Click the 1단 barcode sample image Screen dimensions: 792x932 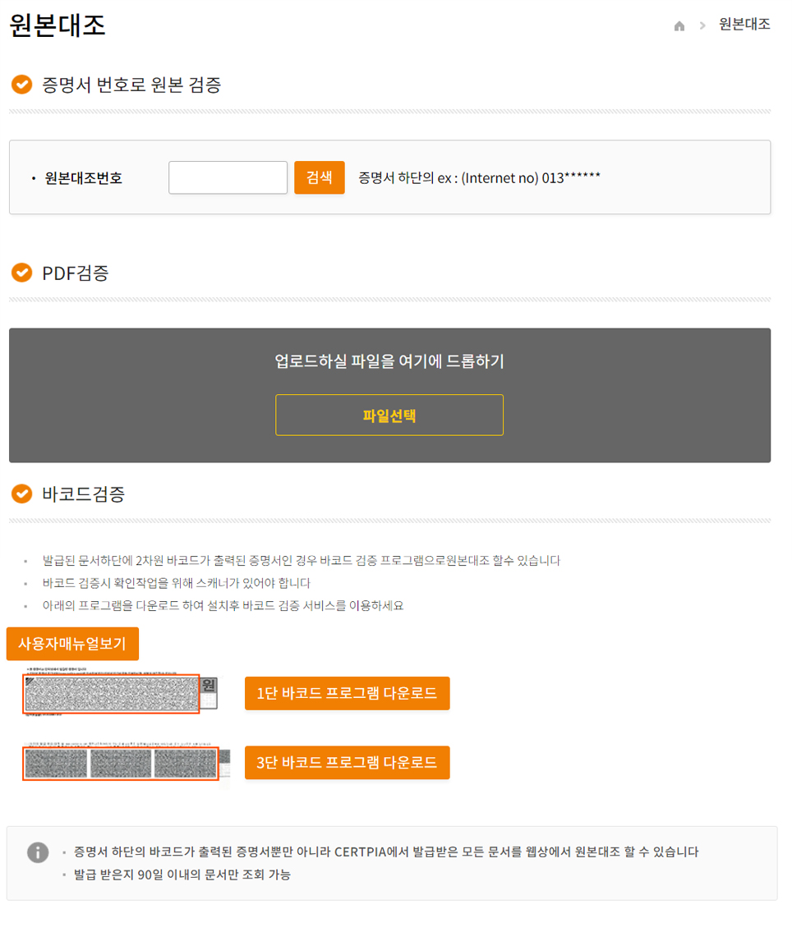121,692
